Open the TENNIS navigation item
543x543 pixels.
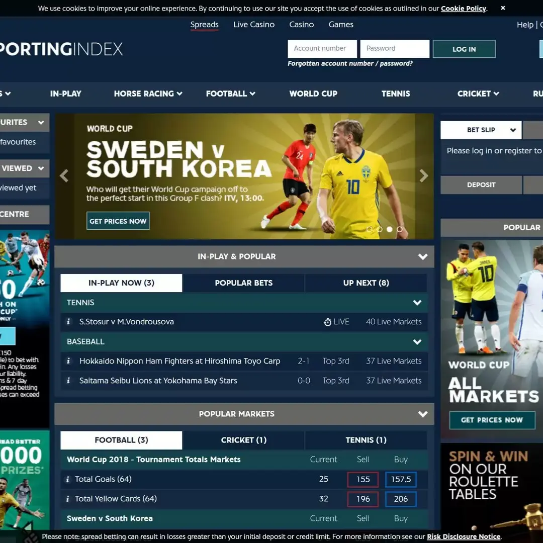[396, 94]
